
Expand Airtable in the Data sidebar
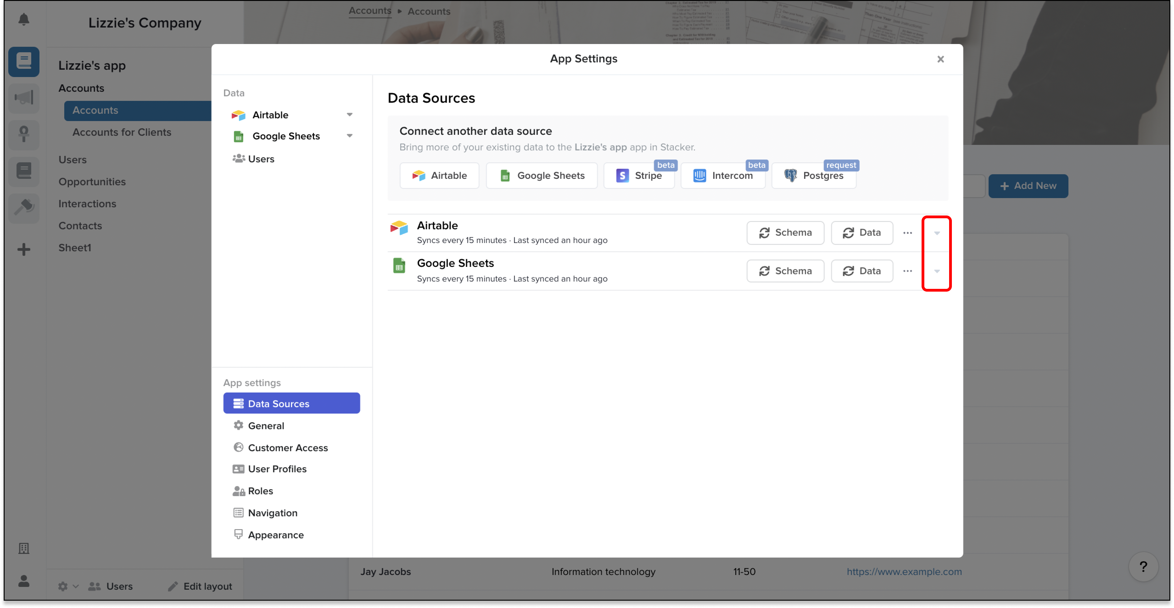click(x=349, y=115)
